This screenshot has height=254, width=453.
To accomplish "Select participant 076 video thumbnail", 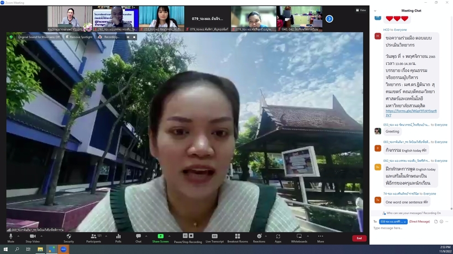I will [254, 19].
